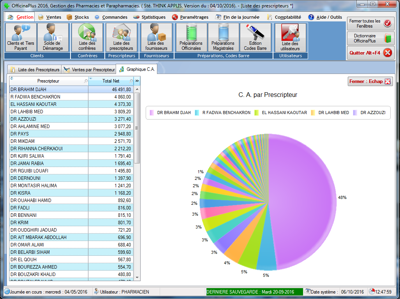This screenshot has width=400, height=299.
Task: Sort by Total Net column header
Action: pos(111,81)
